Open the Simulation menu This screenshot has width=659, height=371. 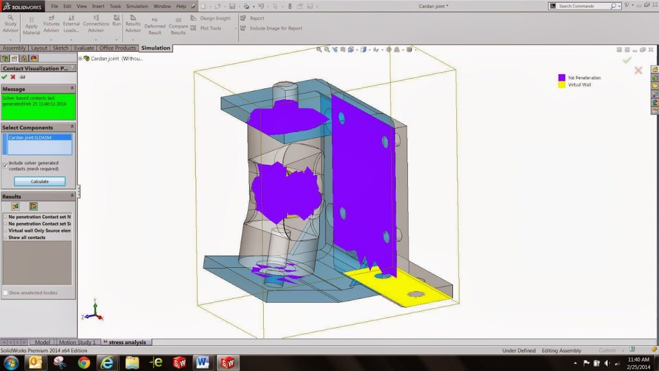136,6
